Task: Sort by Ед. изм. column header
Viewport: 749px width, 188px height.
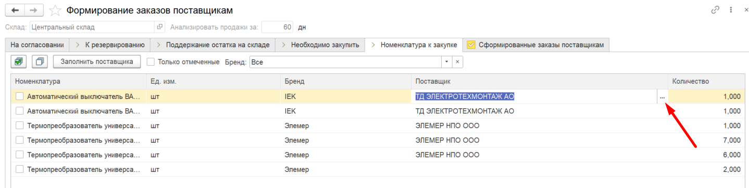Action: click(x=214, y=82)
